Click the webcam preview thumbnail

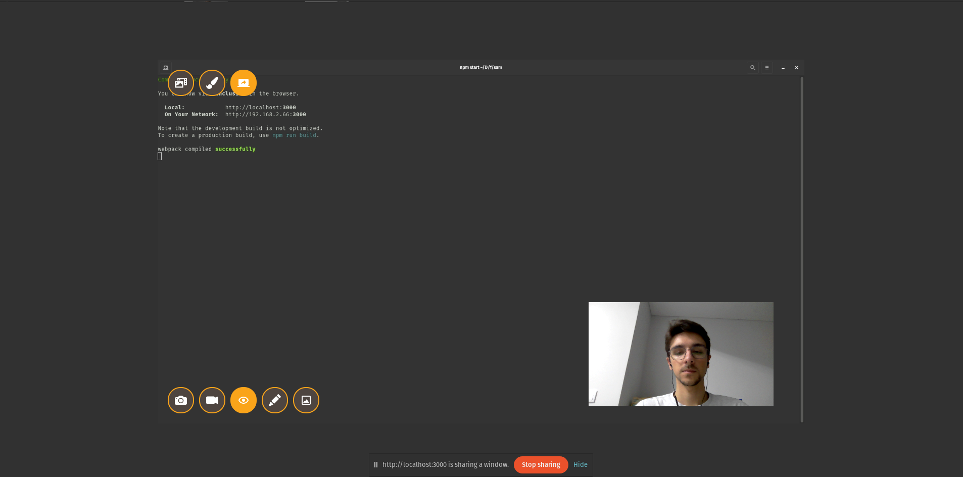(x=681, y=354)
